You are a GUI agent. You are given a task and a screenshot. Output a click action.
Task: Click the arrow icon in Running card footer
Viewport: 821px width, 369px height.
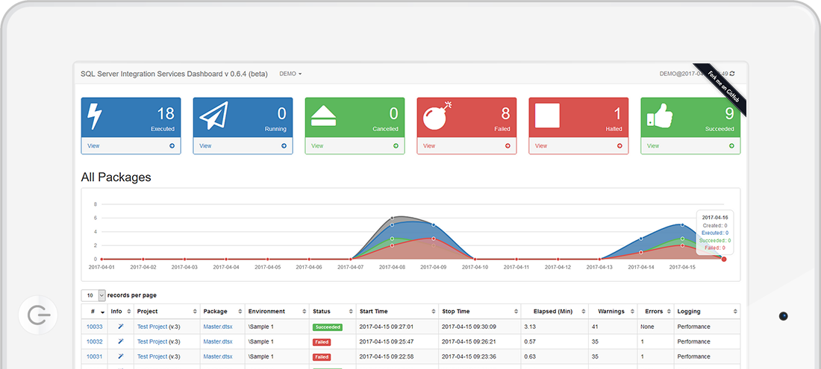tap(284, 146)
